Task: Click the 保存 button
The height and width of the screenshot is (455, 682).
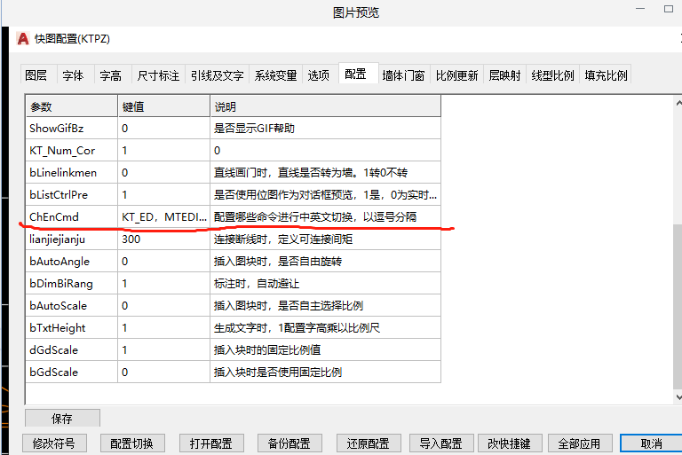Action: click(62, 419)
